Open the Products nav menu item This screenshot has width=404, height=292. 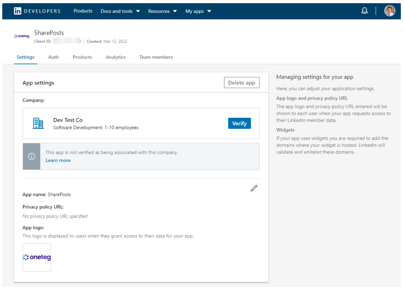click(x=83, y=11)
